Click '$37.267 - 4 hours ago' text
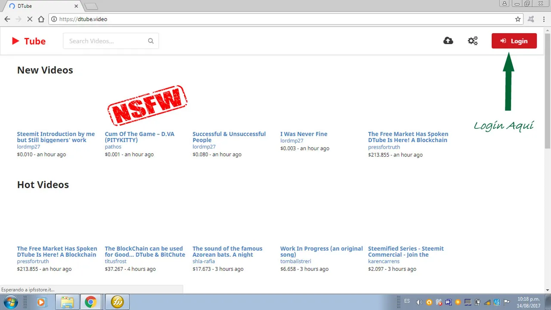 (130, 269)
